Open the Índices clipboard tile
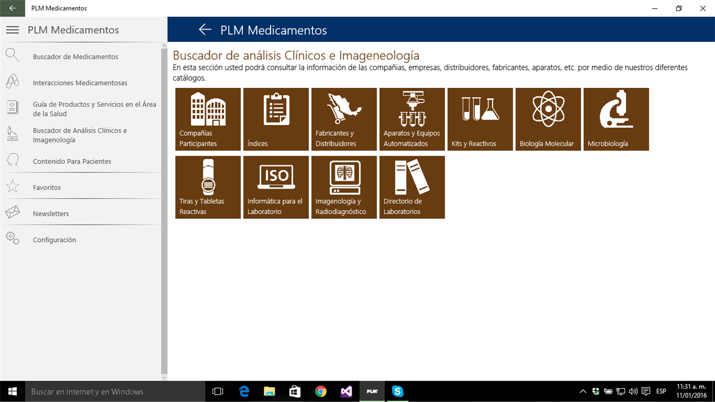This screenshot has width=715, height=402. click(276, 119)
